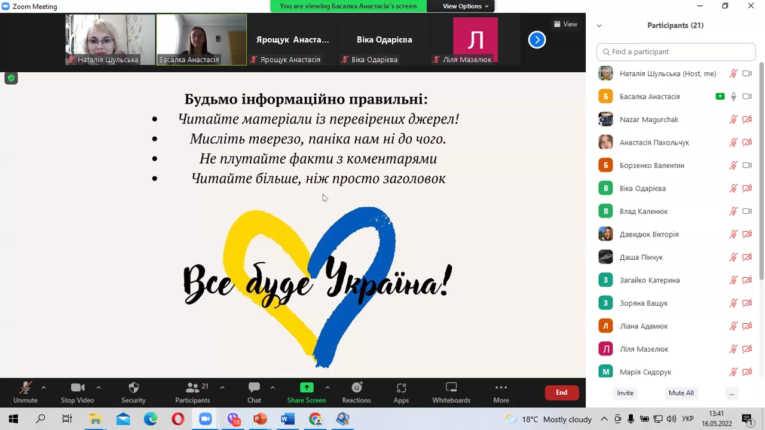Click the green Share Screen icon
765x430 pixels.
(307, 388)
